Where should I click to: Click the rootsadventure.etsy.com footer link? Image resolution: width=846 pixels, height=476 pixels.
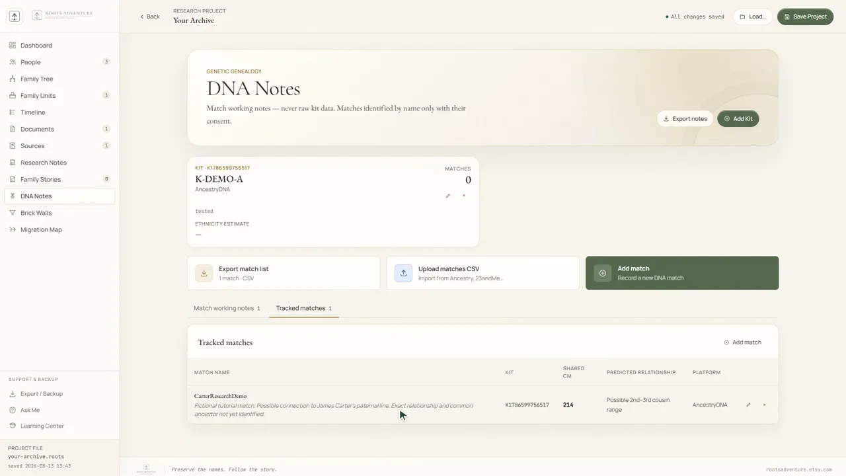(799, 469)
